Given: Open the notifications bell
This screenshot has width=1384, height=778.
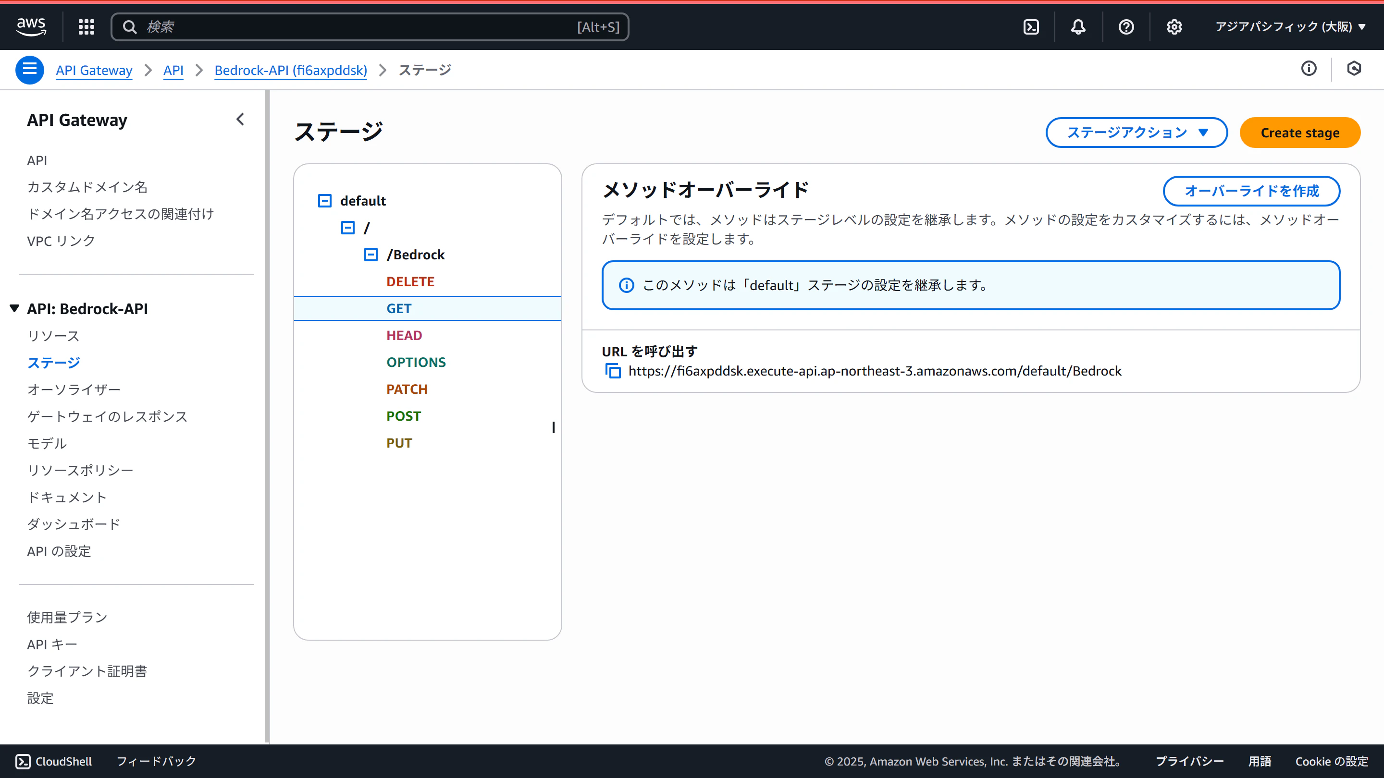Looking at the screenshot, I should point(1078,27).
